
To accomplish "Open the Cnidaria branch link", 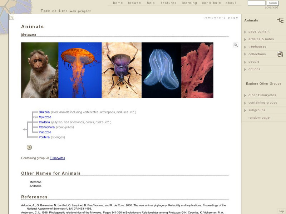I will [44, 122].
